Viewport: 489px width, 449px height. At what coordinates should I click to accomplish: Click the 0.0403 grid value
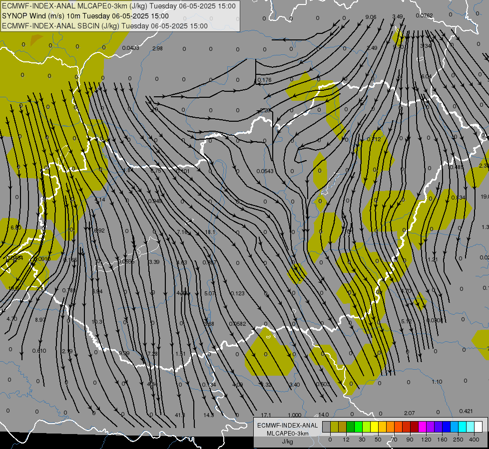131,48
